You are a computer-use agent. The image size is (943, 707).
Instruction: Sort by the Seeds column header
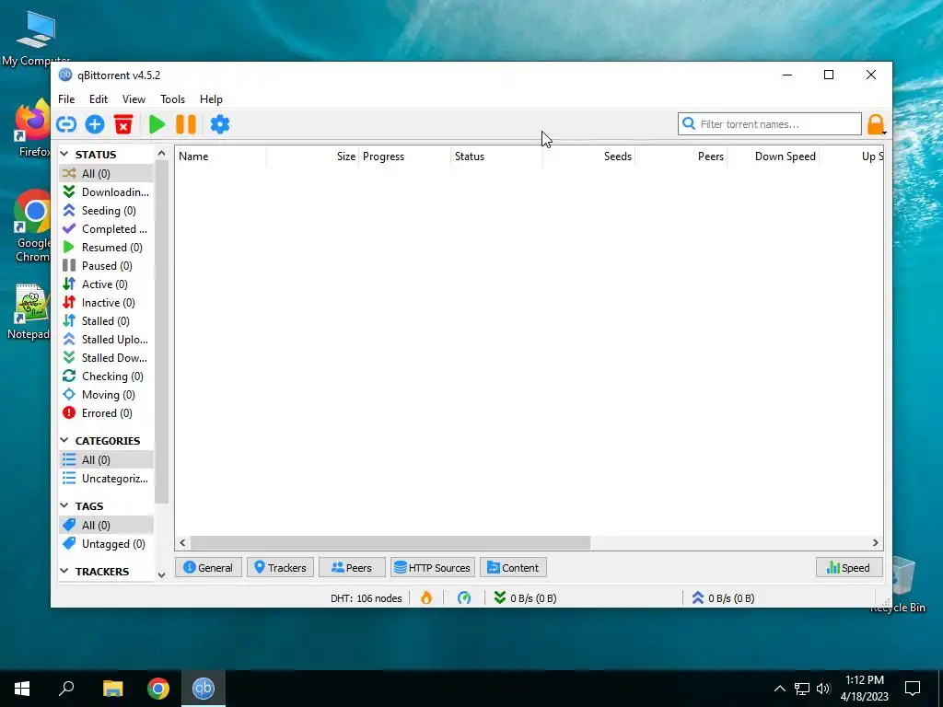point(588,156)
